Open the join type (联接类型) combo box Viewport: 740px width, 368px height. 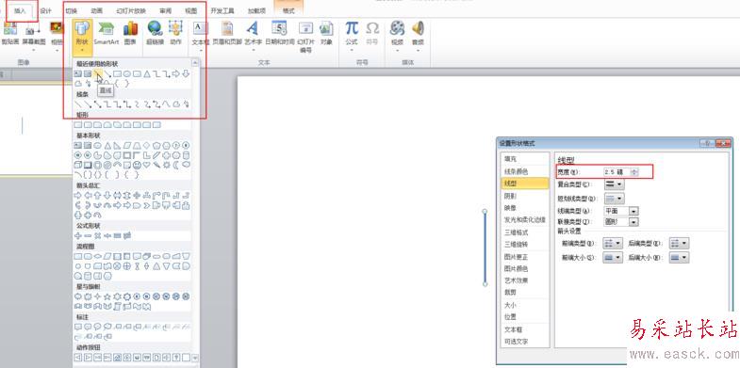621,222
